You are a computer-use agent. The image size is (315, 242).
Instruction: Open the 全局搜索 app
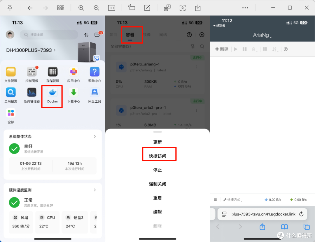point(11,95)
